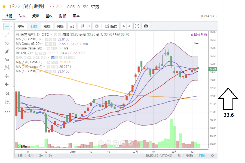
Task: Open the 財報 tab
Action: pos(63,16)
